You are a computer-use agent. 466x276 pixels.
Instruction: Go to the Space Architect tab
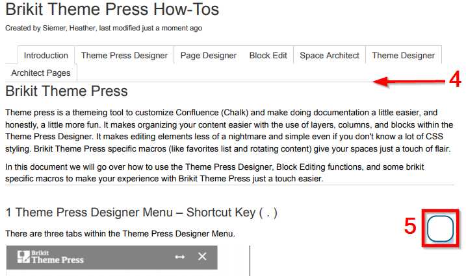coord(330,55)
